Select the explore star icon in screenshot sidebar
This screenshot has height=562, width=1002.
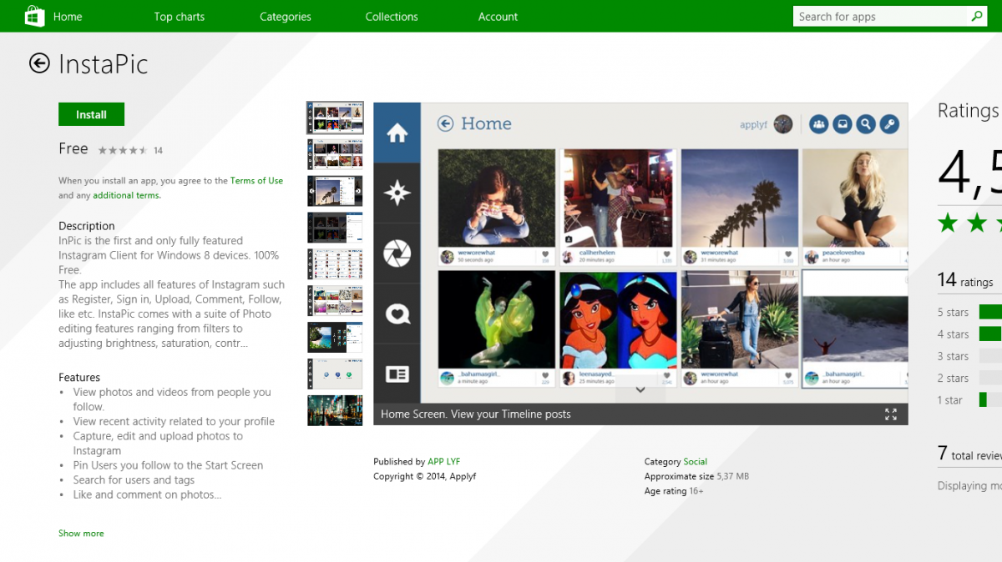(397, 193)
